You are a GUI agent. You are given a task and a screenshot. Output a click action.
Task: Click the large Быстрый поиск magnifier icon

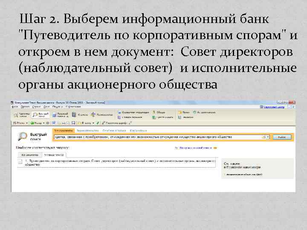click(x=22, y=136)
